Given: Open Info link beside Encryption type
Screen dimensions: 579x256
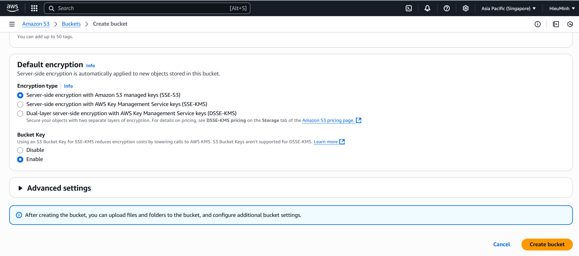Looking at the screenshot, I should point(68,86).
